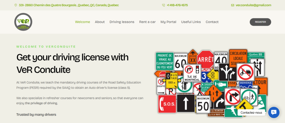Go to the About page
285x123 pixels.
pos(100,22)
